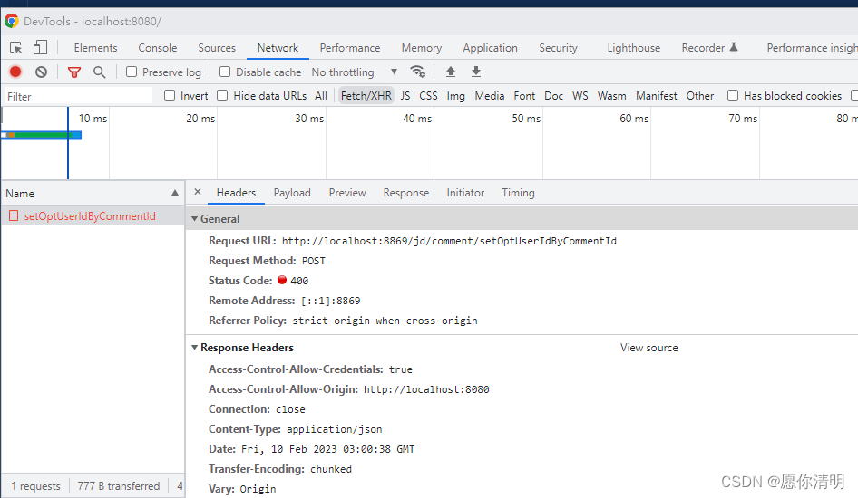The height and width of the screenshot is (498, 858).
Task: Click the '777 B transferred' status entry
Action: click(119, 486)
